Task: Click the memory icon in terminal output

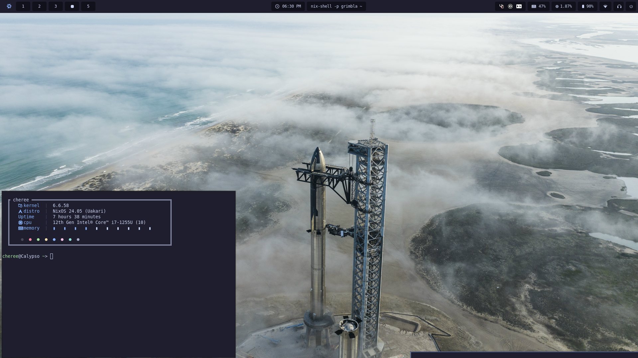Action: (21, 228)
